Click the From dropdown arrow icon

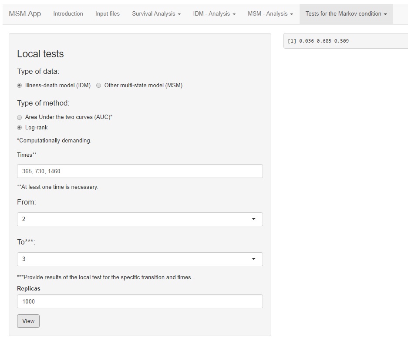254,219
